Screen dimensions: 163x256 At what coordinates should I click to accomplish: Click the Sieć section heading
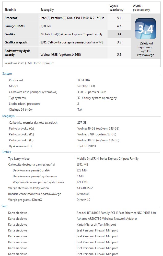click(x=4, y=206)
